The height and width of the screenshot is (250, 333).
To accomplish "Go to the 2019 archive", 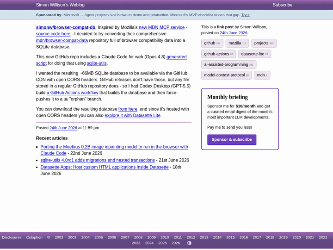I will (284, 237).
